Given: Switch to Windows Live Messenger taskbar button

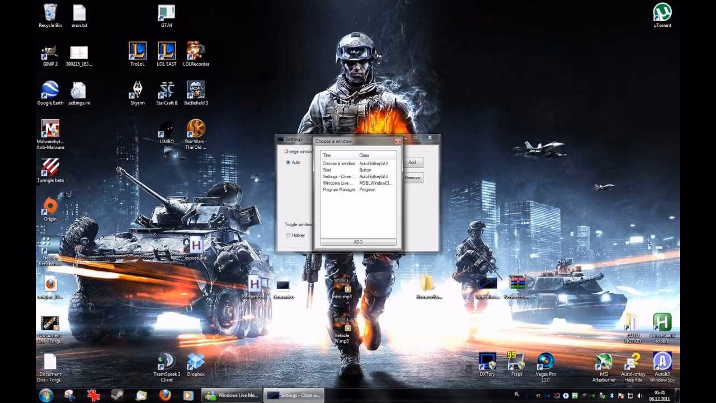Looking at the screenshot, I should coord(232,395).
